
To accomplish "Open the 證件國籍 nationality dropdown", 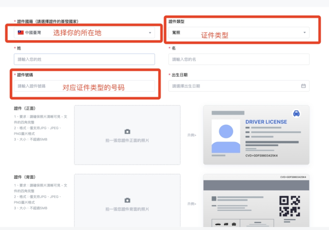I will point(82,32).
